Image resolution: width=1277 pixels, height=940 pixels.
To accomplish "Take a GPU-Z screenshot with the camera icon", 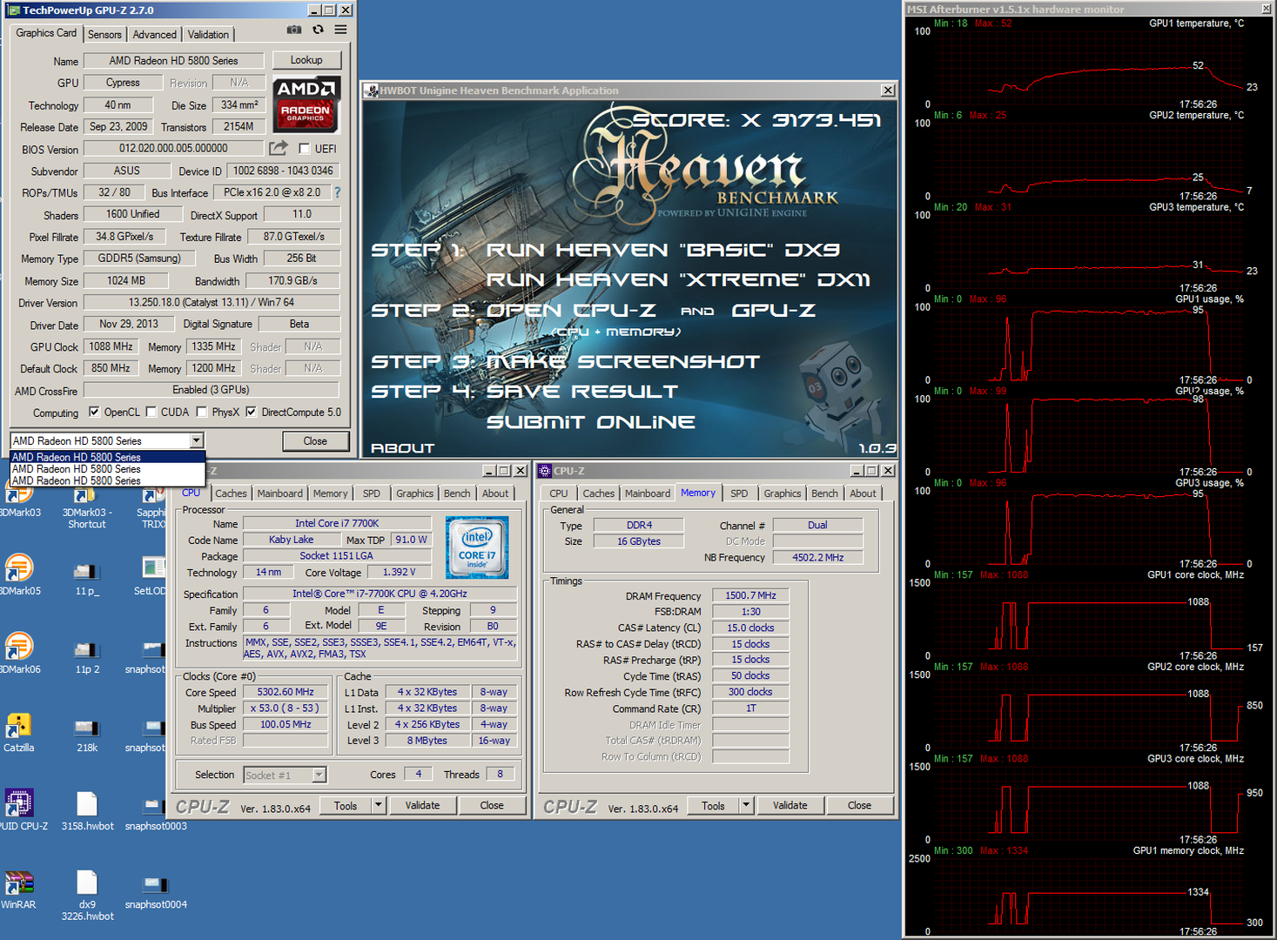I will click(x=294, y=30).
